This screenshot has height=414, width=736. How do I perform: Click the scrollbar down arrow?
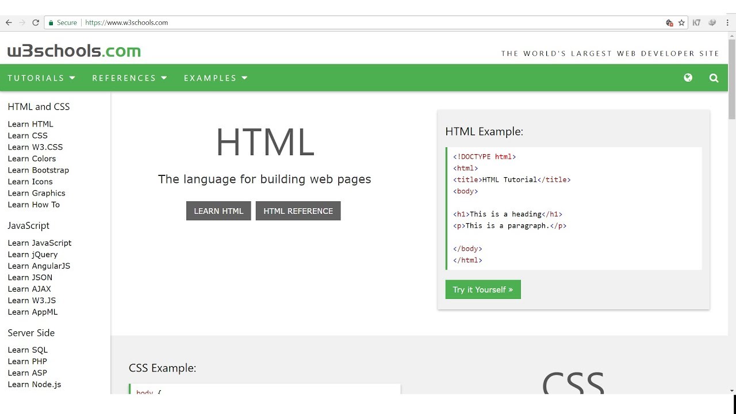tap(732, 390)
